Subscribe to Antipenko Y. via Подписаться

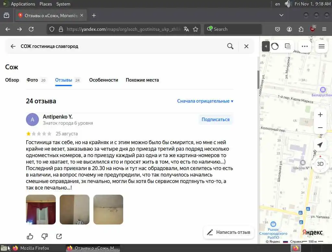tap(216, 120)
